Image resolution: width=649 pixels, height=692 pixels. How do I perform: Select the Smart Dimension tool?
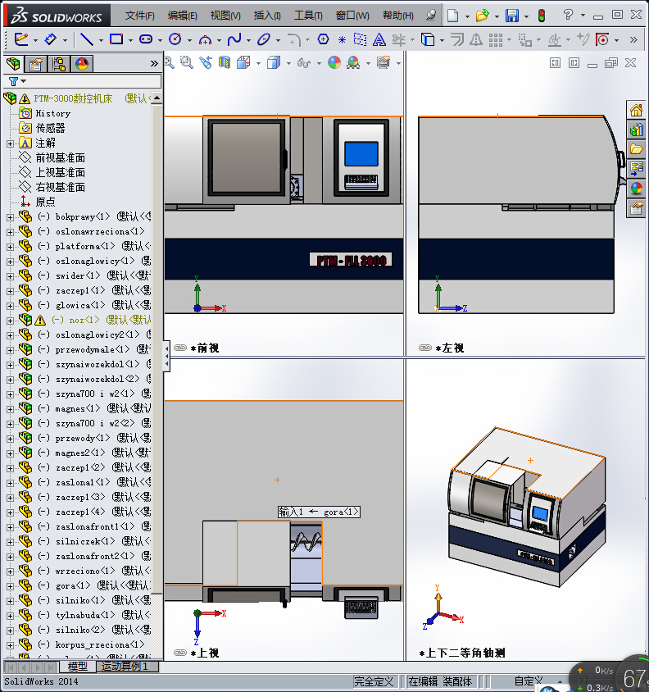51,39
